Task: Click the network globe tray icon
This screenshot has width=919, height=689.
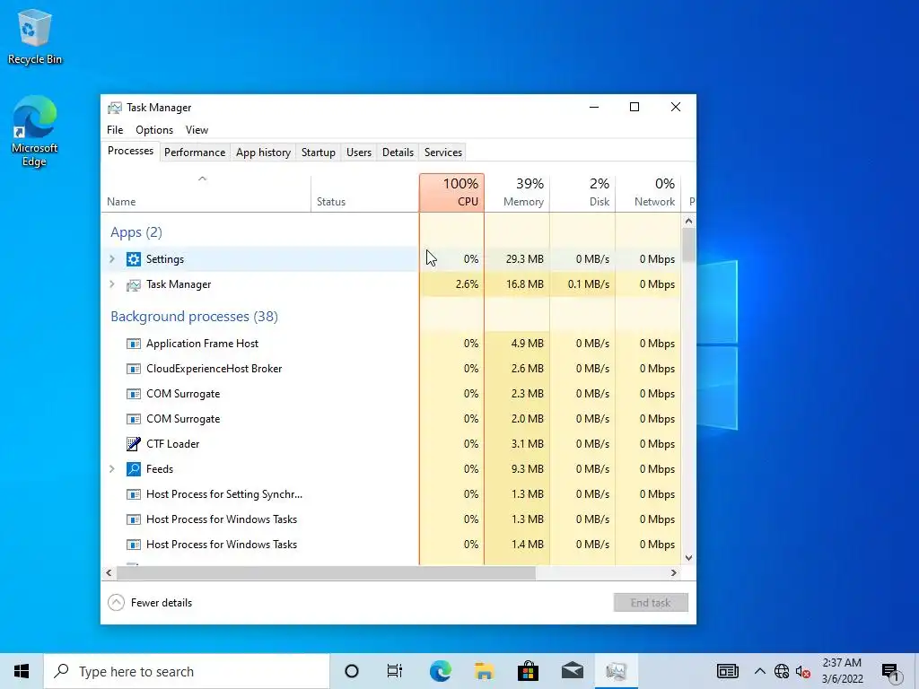Action: pyautogui.click(x=782, y=671)
